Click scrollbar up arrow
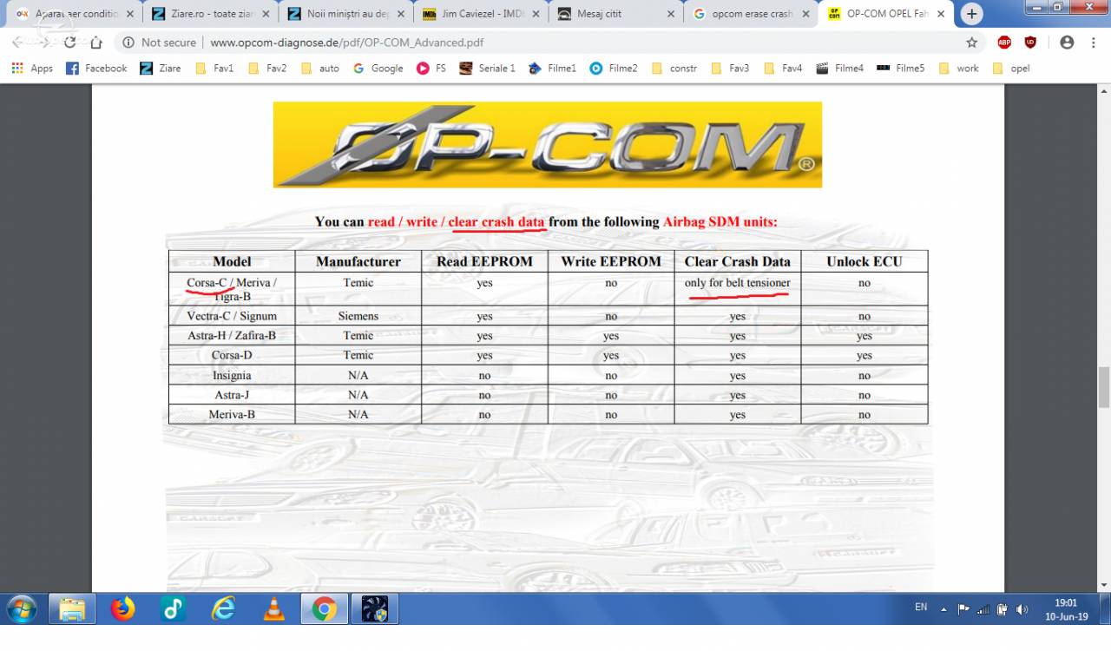The height and width of the screenshot is (651, 1111). pyautogui.click(x=1104, y=90)
